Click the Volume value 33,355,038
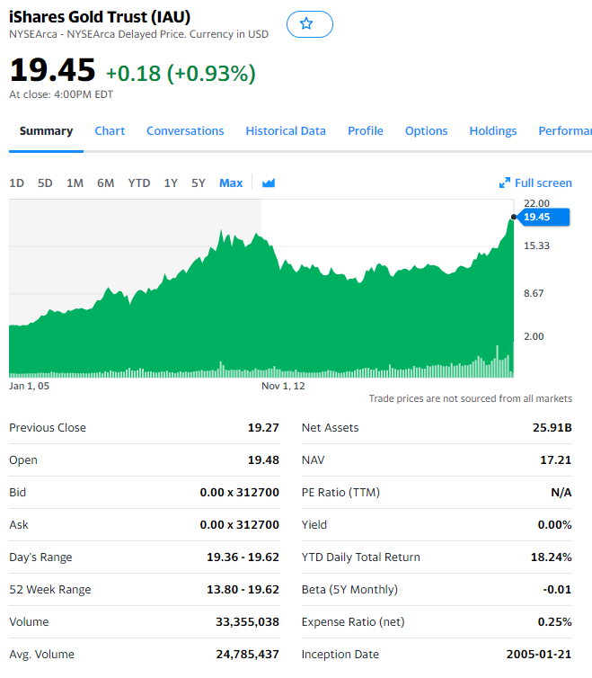 point(248,622)
